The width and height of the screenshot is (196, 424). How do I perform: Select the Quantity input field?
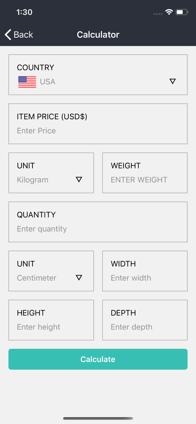pos(98,229)
